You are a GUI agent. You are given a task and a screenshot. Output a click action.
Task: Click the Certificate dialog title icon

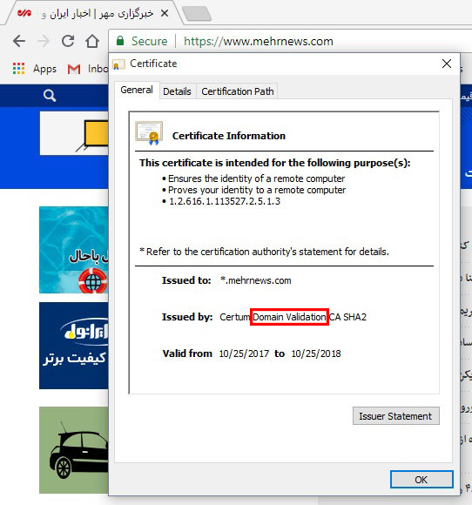pyautogui.click(x=118, y=64)
